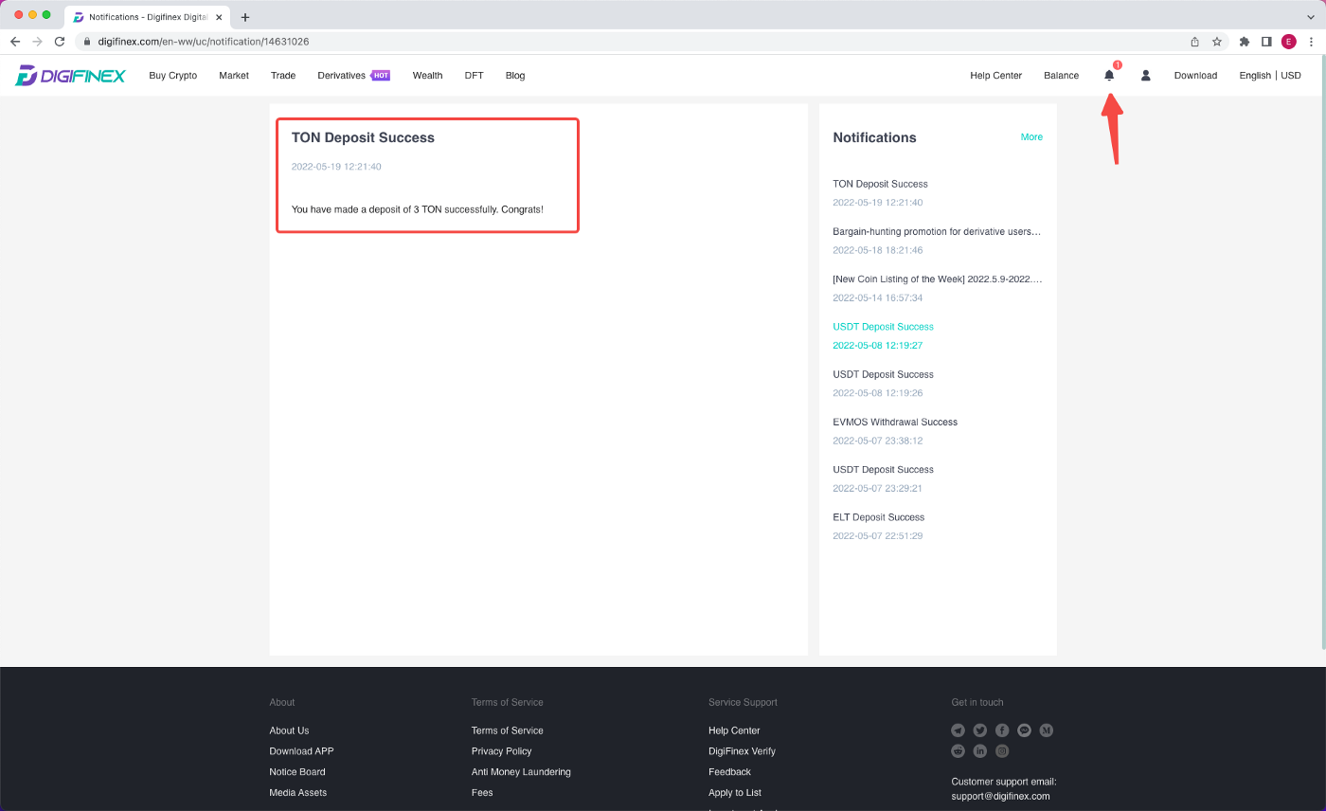1326x811 pixels.
Task: Open the notifications bell icon
Action: [1109, 75]
